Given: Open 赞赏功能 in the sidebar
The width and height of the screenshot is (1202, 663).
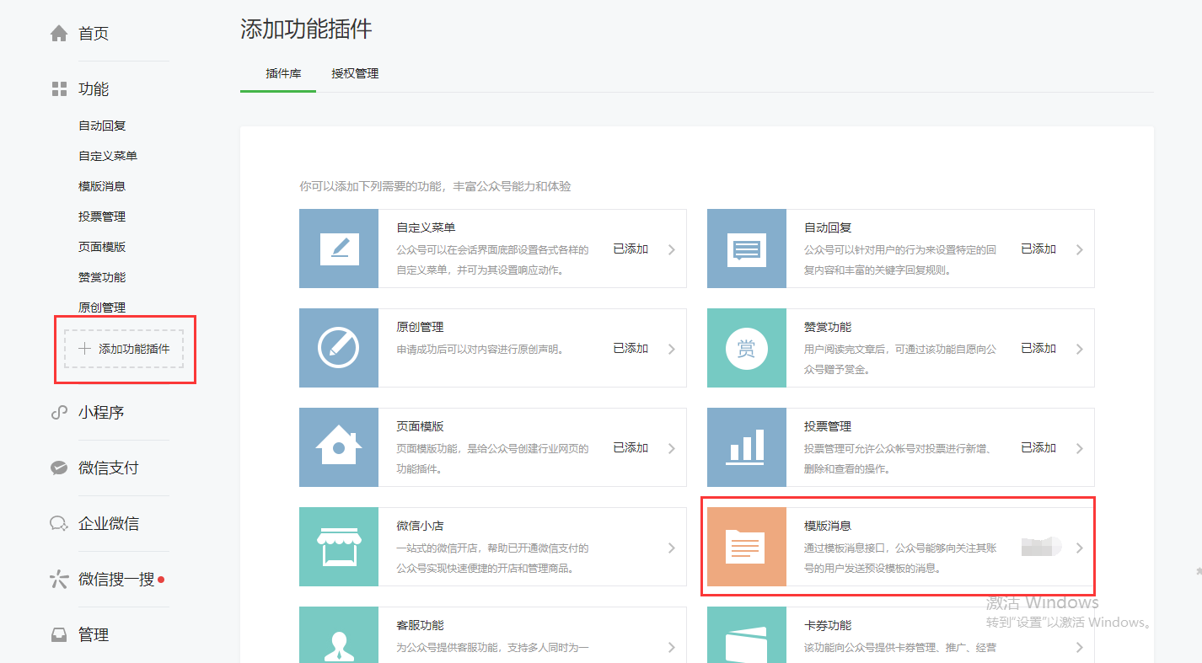Looking at the screenshot, I should [x=102, y=277].
